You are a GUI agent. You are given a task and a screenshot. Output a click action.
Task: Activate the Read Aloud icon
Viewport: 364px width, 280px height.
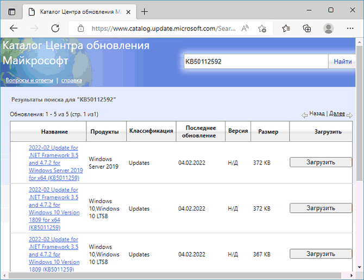tap(245, 28)
